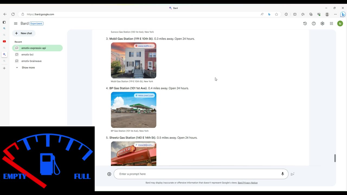Open browser settings and more menu
Image resolution: width=347 pixels, height=195 pixels.
tap(335, 14)
